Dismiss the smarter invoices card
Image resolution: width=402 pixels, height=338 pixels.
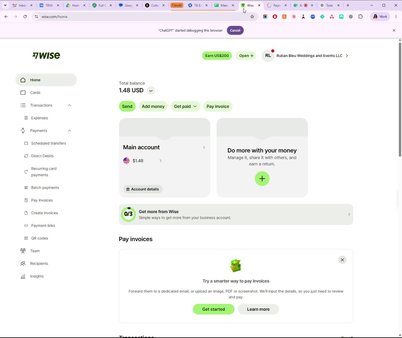pos(342,260)
